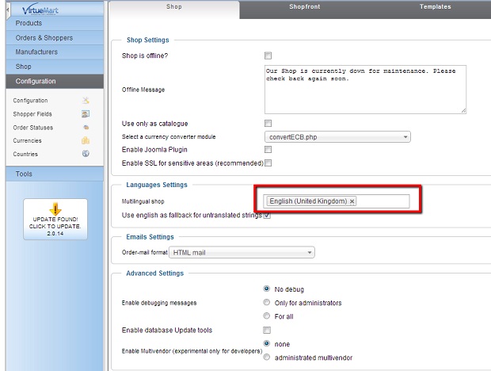The width and height of the screenshot is (491, 371).
Task: Click the Shopper Fields icon
Action: tap(86, 114)
